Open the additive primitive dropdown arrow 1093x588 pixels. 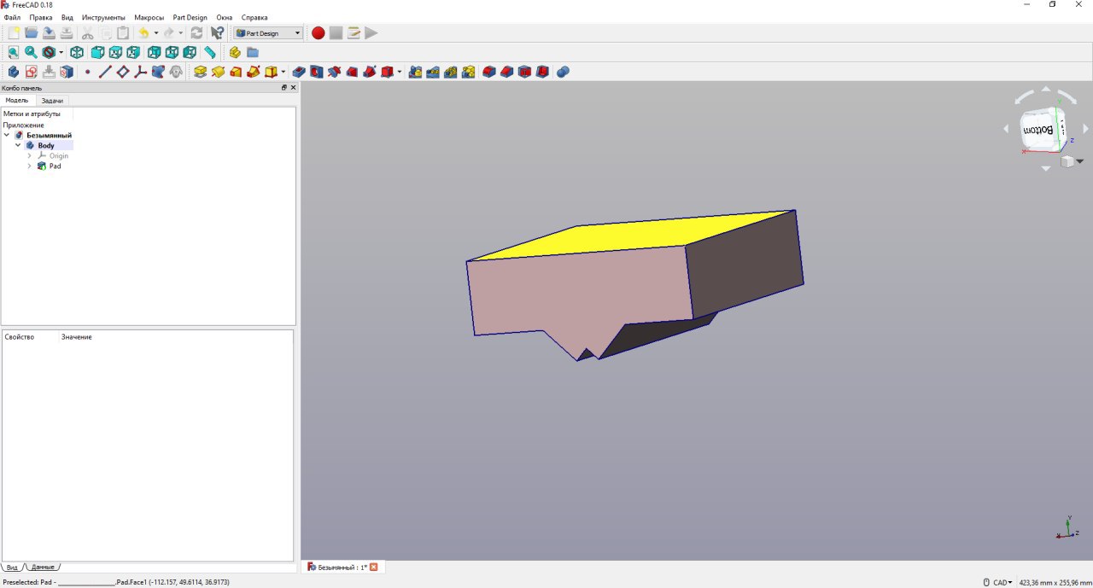(283, 73)
